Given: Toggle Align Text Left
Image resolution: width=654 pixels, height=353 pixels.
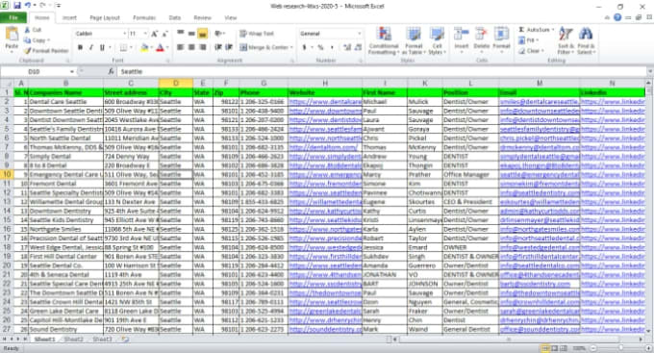Looking at the screenshot, I should click(x=181, y=47).
